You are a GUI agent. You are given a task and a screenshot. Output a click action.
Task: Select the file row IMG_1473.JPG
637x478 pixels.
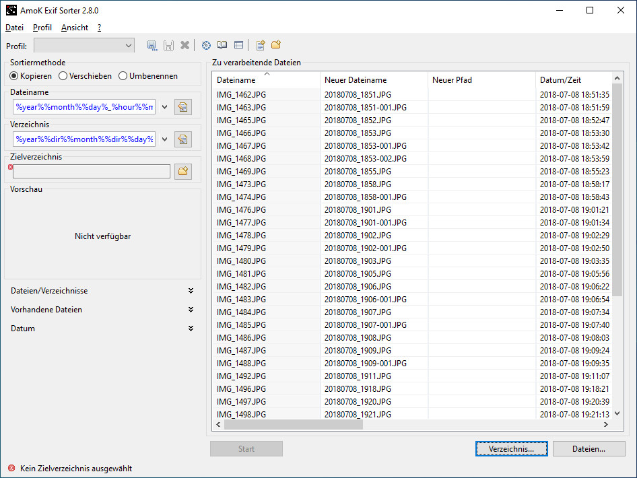point(412,184)
